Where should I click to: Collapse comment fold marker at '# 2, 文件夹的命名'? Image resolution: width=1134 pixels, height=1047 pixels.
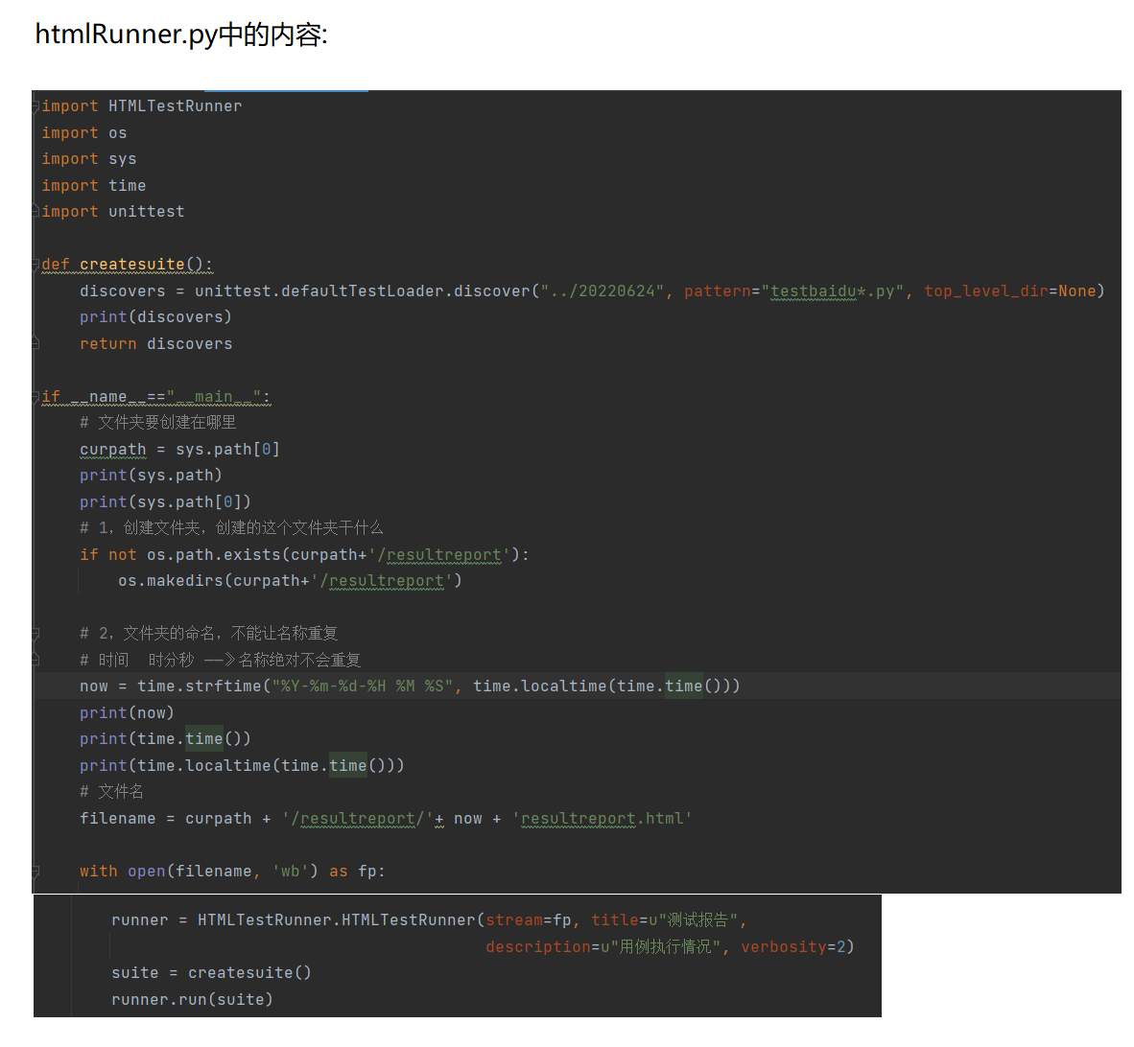pos(35,634)
